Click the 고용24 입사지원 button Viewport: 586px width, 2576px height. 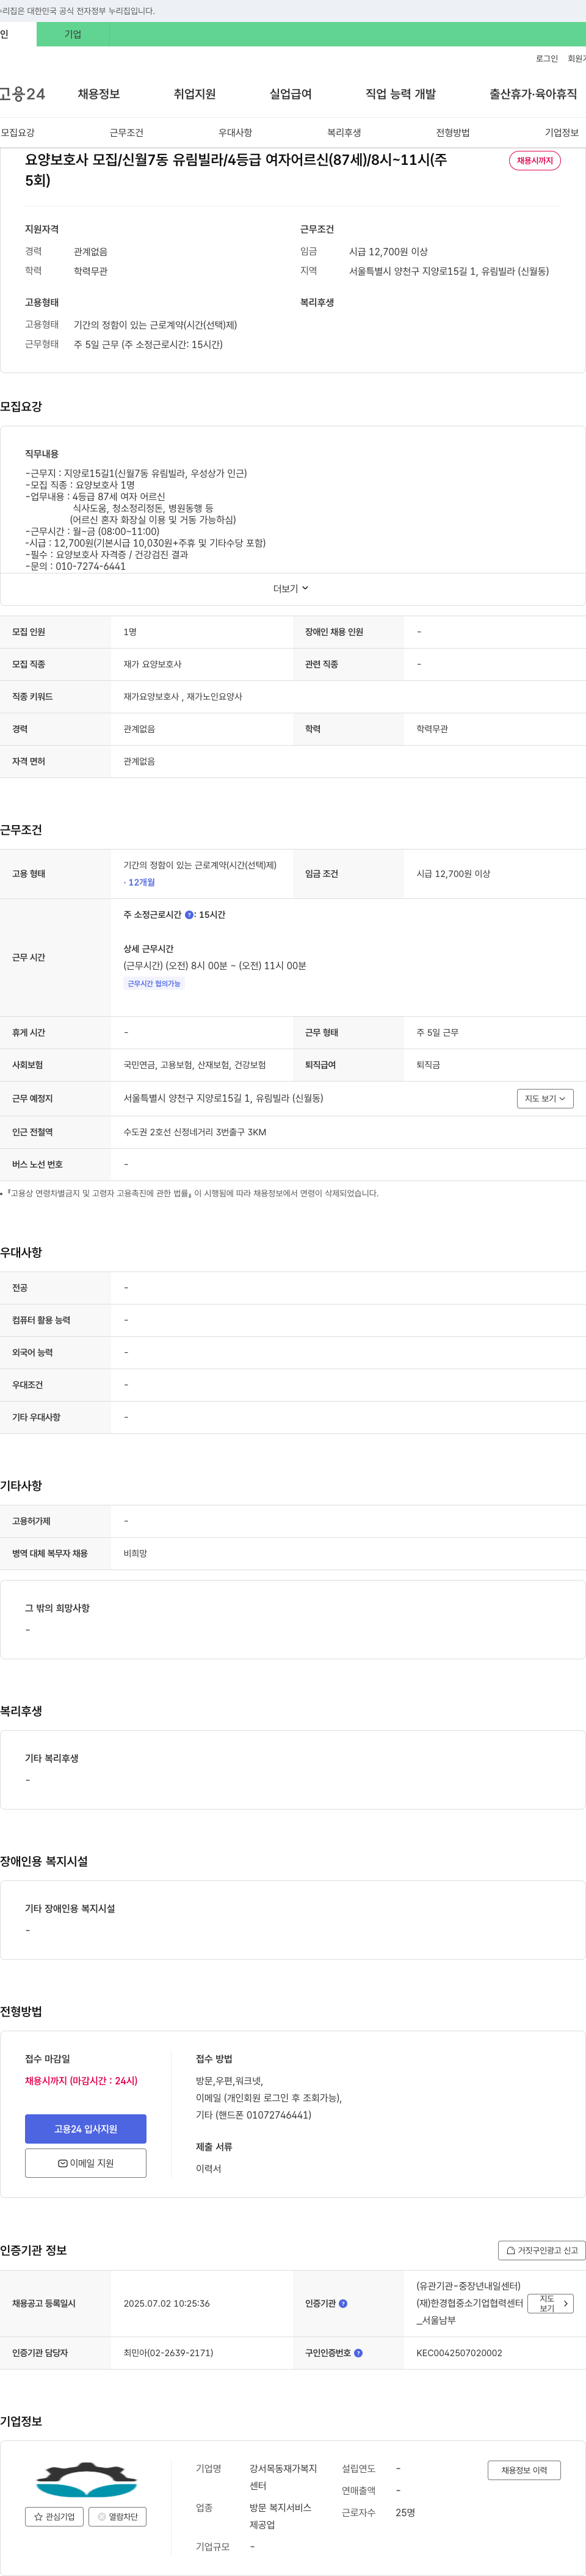86,2129
